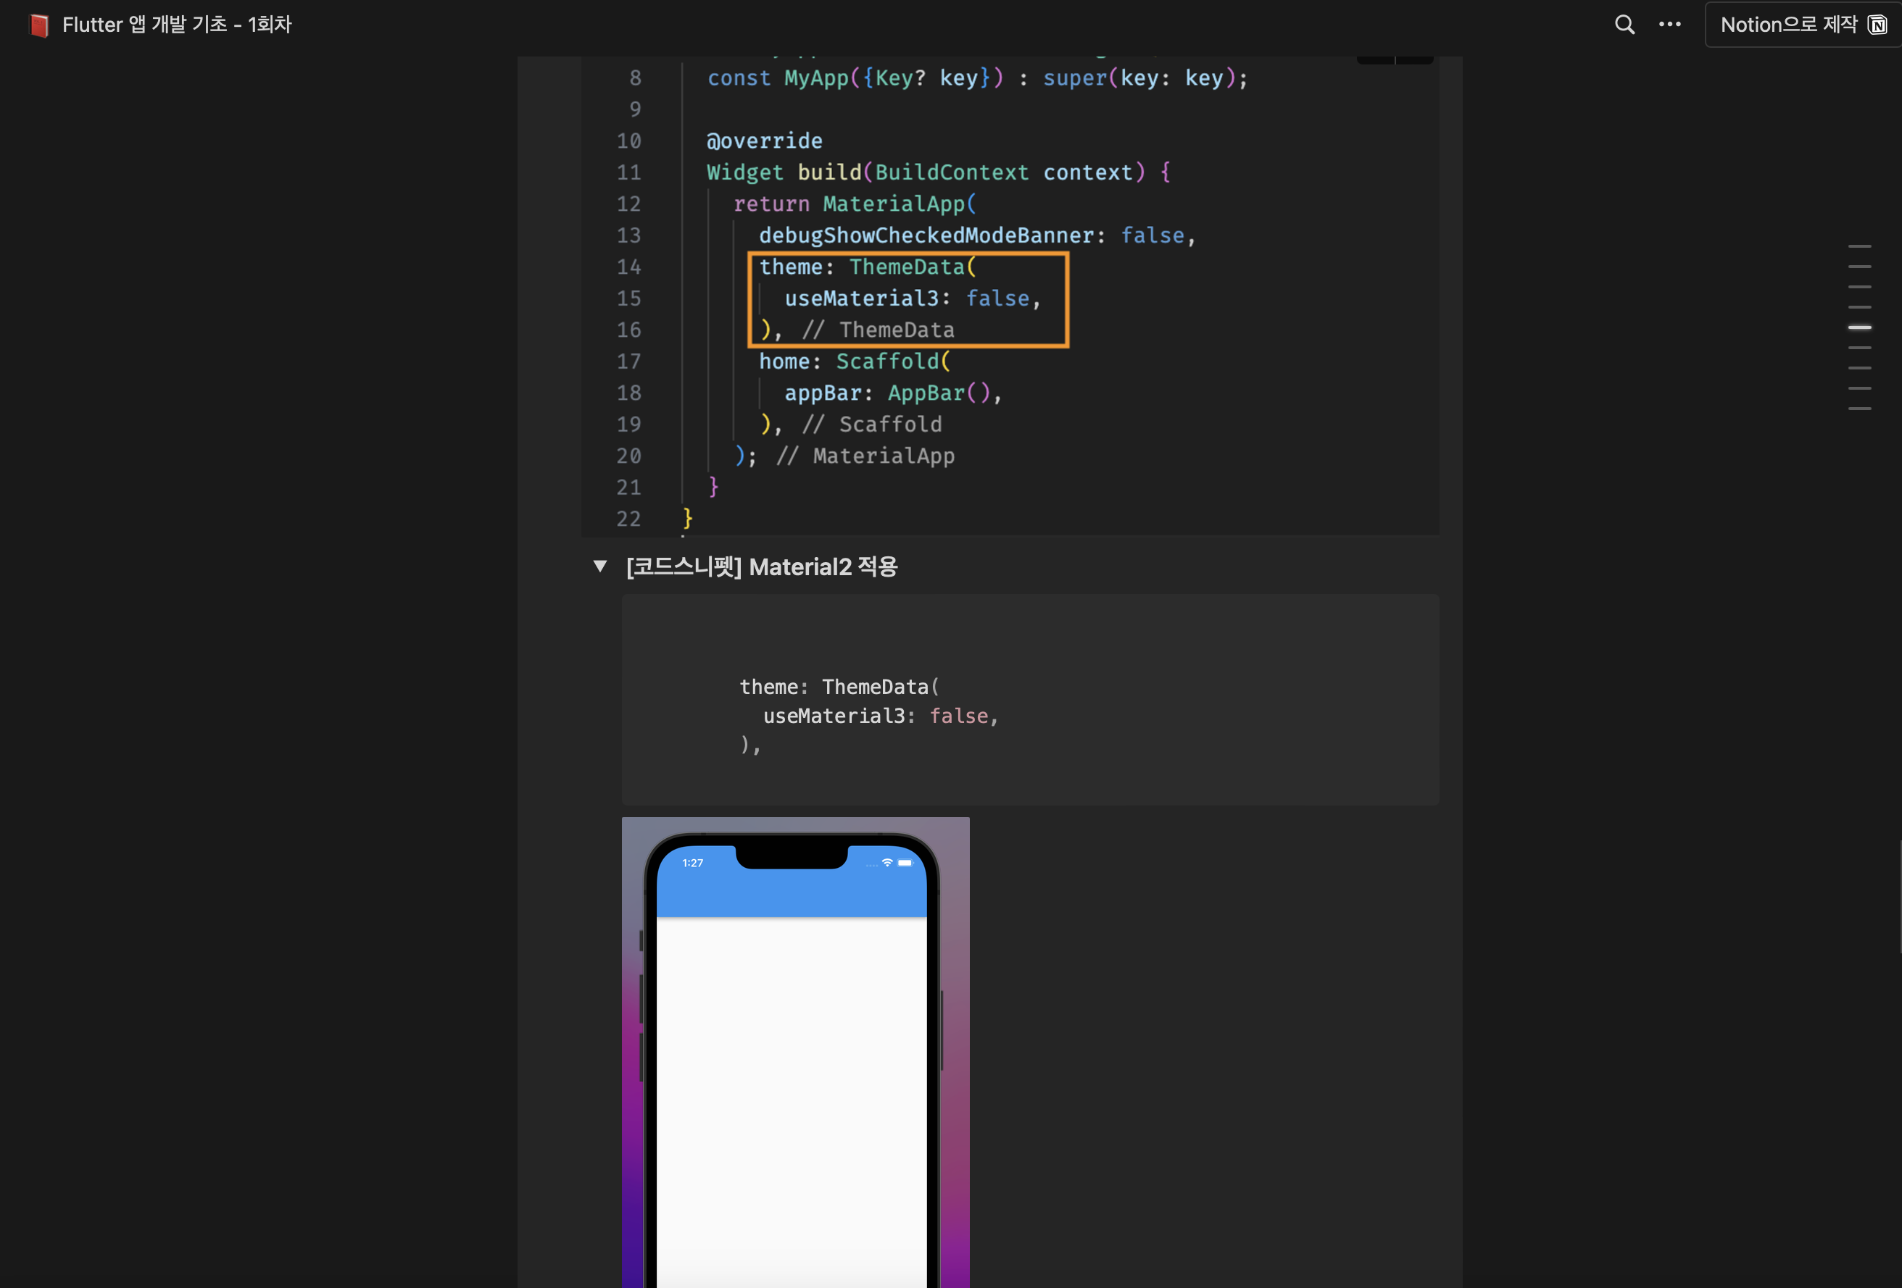The image size is (1902, 1288).
Task: Jump to the highlighted table-of-contents marker
Action: (1859, 327)
